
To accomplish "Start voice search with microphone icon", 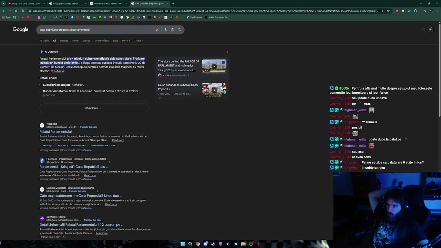I will pos(166,30).
